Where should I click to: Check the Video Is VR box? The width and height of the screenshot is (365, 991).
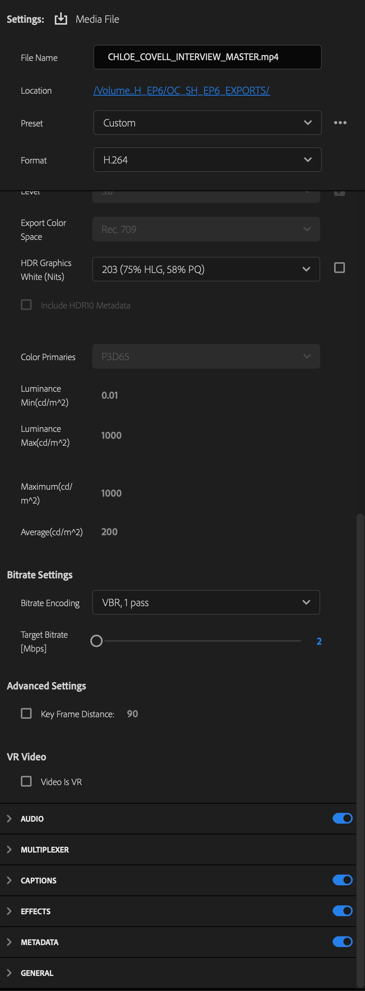click(26, 781)
